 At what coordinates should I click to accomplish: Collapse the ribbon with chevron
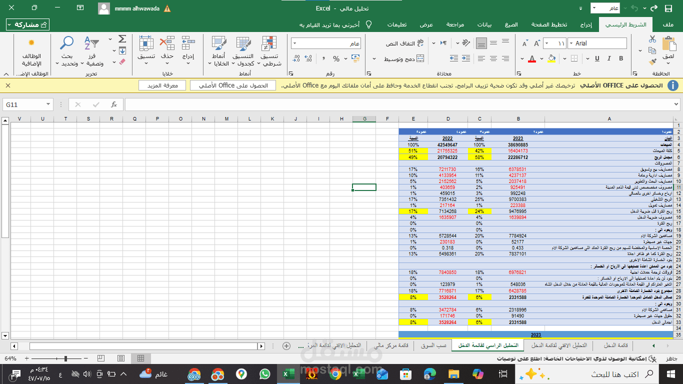pos(5,73)
